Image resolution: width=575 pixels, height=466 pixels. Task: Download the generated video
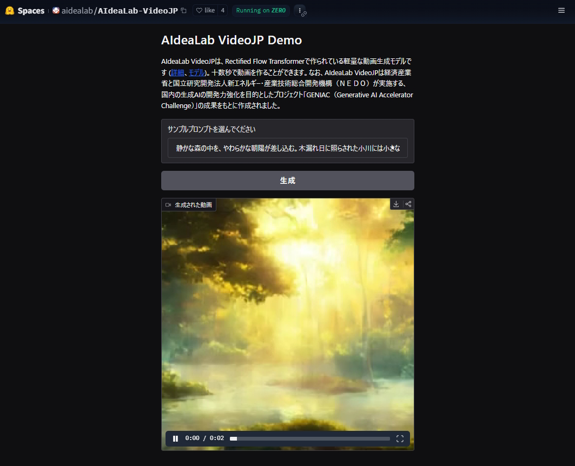(x=395, y=204)
